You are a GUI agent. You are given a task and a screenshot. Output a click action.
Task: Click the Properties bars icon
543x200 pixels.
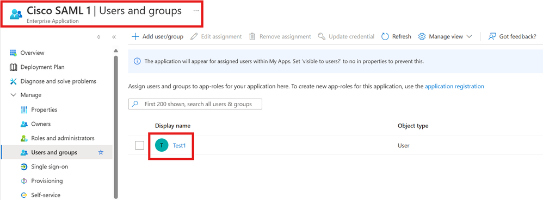[x=24, y=109]
